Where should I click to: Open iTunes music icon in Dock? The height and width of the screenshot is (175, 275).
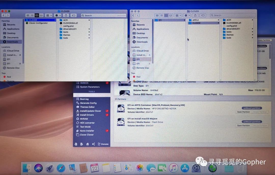coord(173,168)
